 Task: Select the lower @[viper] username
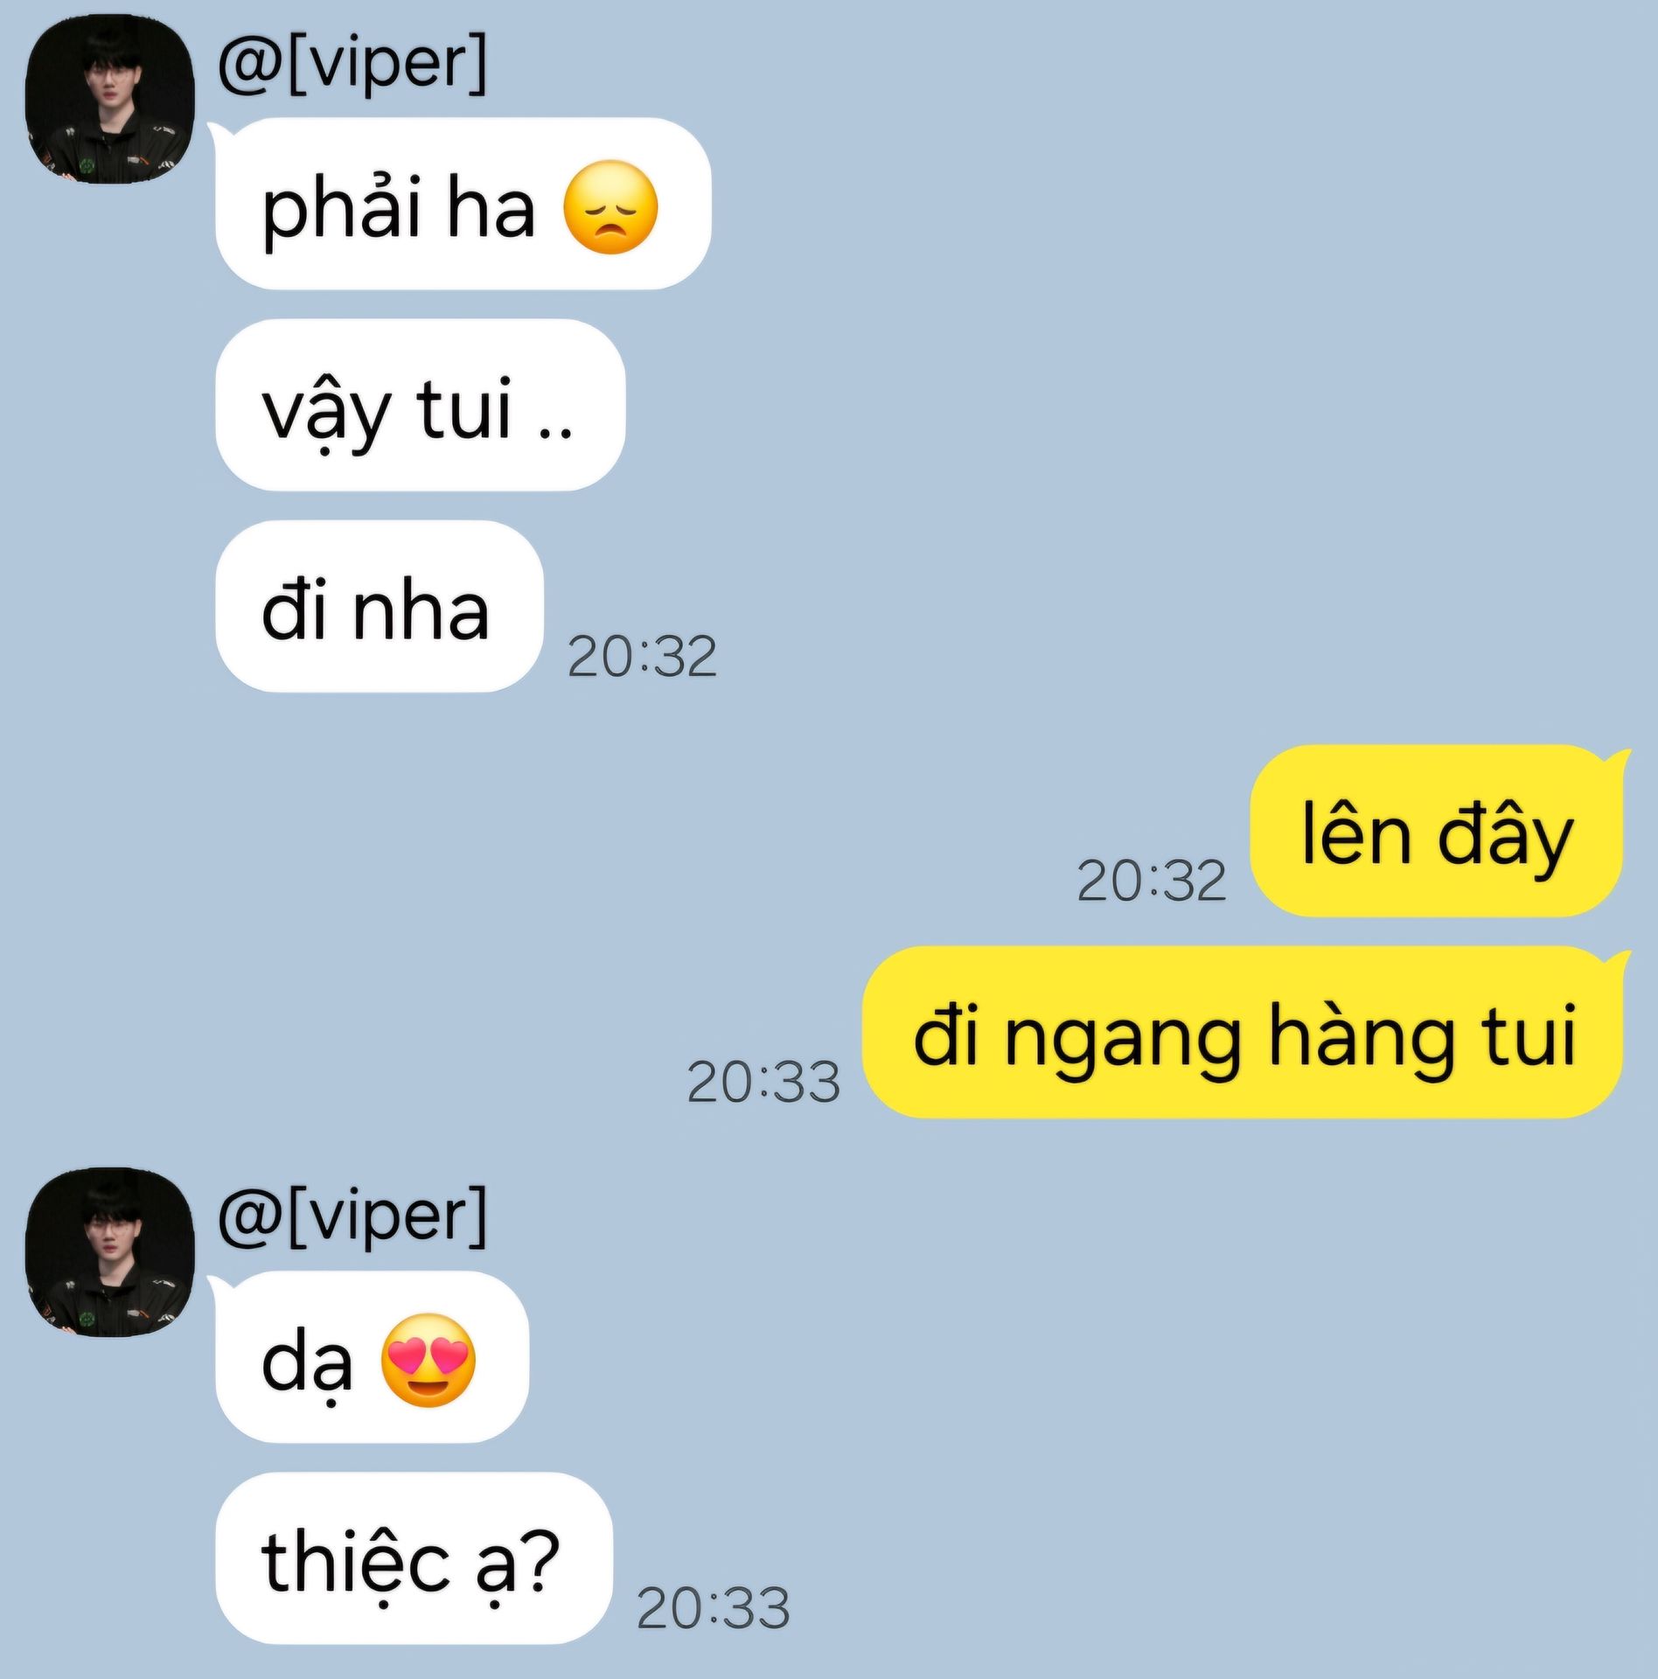[352, 1216]
